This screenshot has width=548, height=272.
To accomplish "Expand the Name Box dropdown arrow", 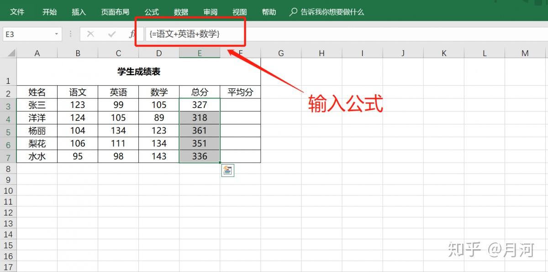I will click(57, 34).
